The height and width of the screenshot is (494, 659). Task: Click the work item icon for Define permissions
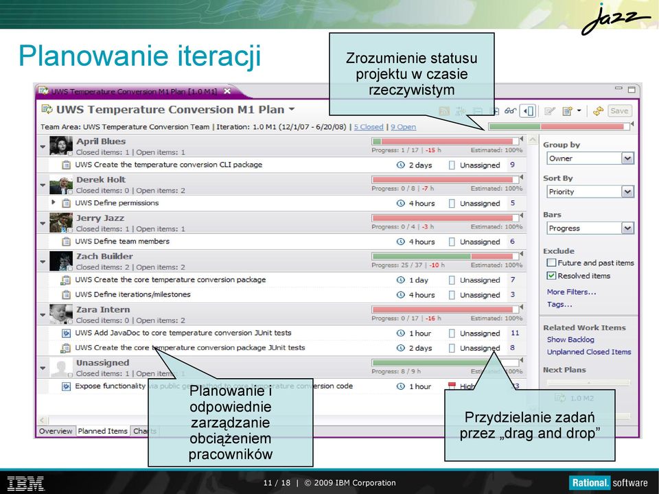66,203
